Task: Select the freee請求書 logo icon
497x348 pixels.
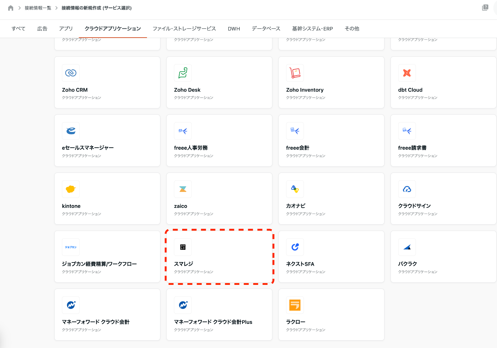Action: [407, 131]
